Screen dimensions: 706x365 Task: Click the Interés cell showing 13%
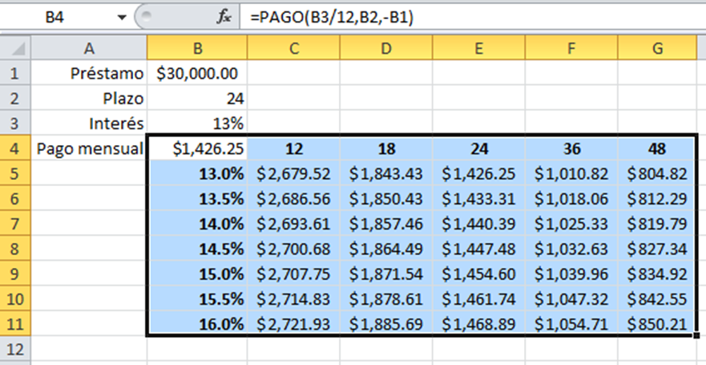(x=197, y=124)
